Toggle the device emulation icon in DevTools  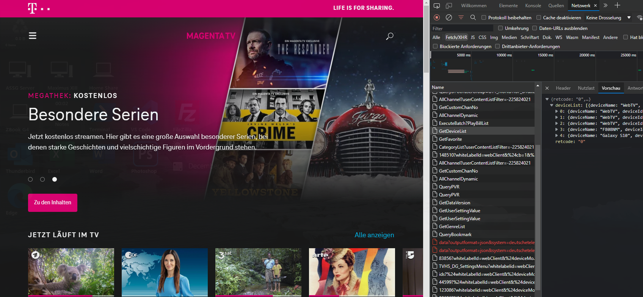449,6
